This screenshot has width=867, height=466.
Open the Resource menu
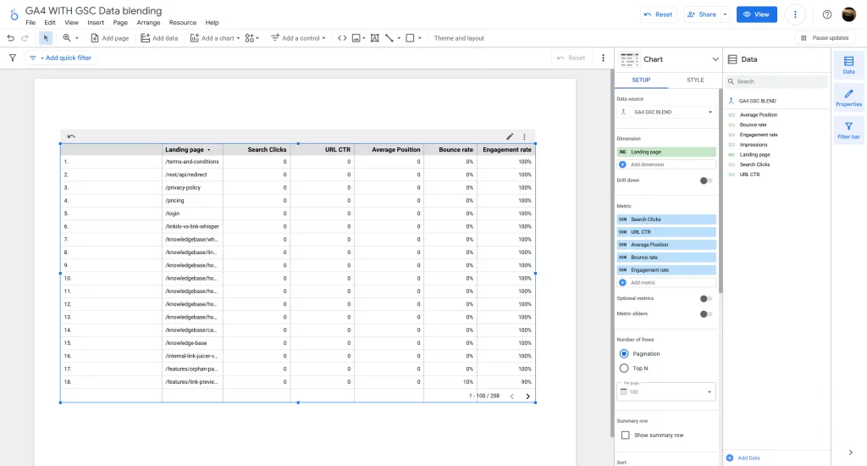click(183, 23)
